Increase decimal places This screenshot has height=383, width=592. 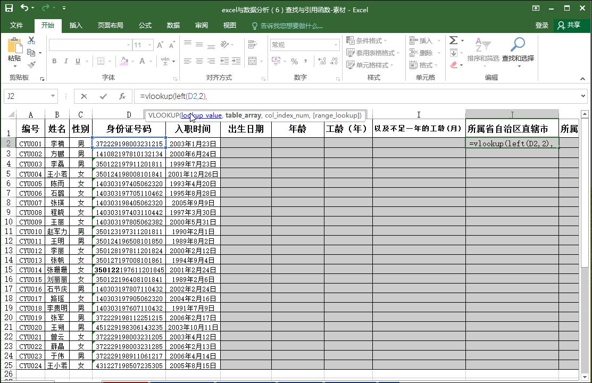322,61
